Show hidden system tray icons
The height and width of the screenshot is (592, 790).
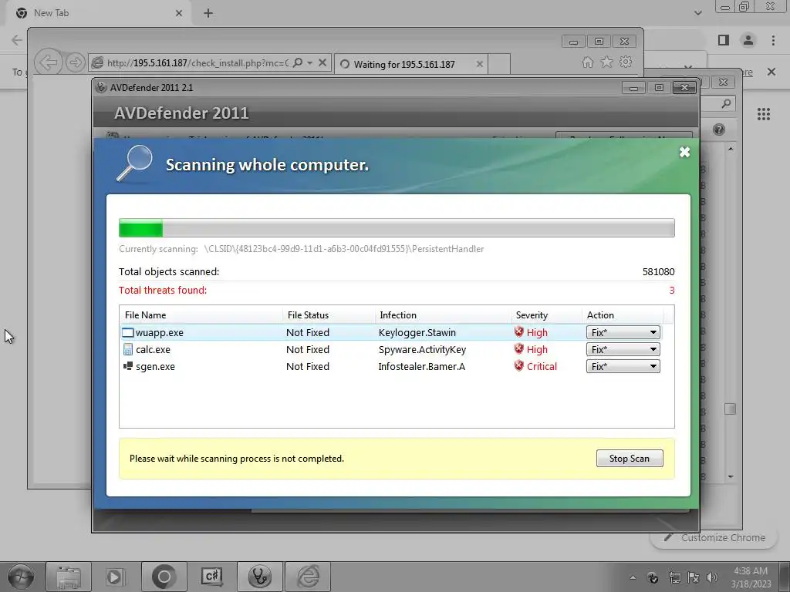[633, 577]
